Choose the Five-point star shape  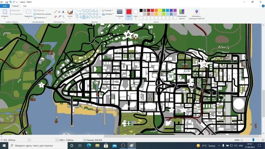(x=84, y=17)
